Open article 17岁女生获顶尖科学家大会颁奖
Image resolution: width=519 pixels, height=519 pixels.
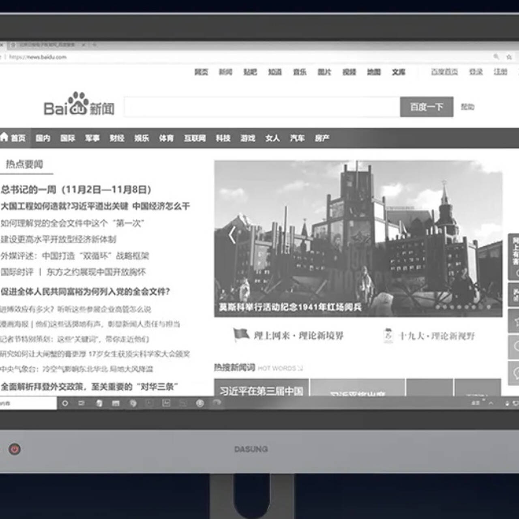[139, 354]
